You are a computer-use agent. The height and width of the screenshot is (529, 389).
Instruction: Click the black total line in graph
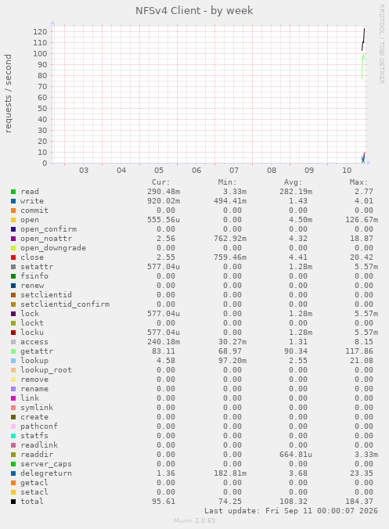363,39
